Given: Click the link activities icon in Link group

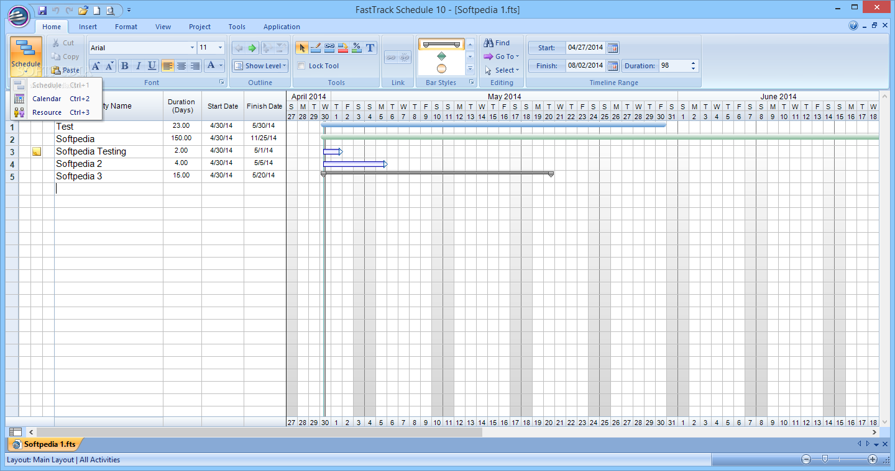Looking at the screenshot, I should tap(390, 57).
